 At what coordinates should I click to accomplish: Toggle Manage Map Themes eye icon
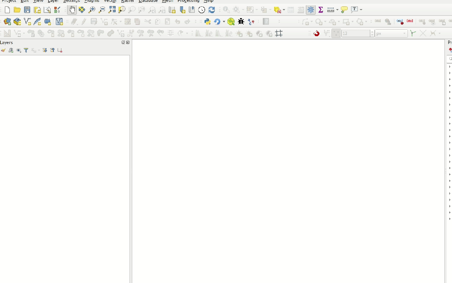[x=18, y=50]
